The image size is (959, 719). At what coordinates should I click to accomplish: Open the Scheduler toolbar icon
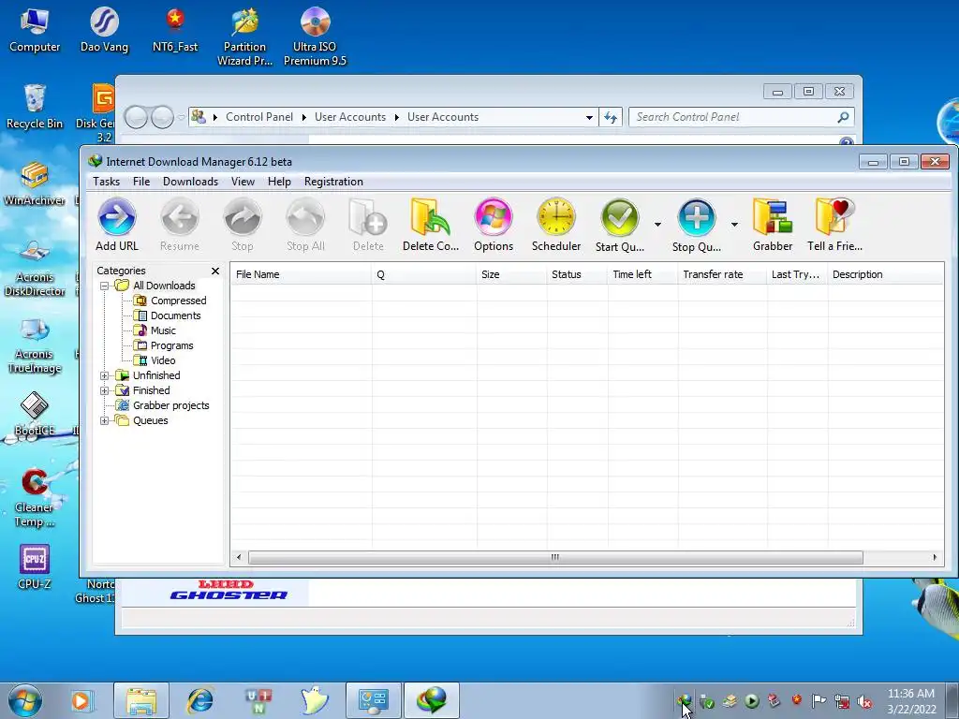coord(556,225)
